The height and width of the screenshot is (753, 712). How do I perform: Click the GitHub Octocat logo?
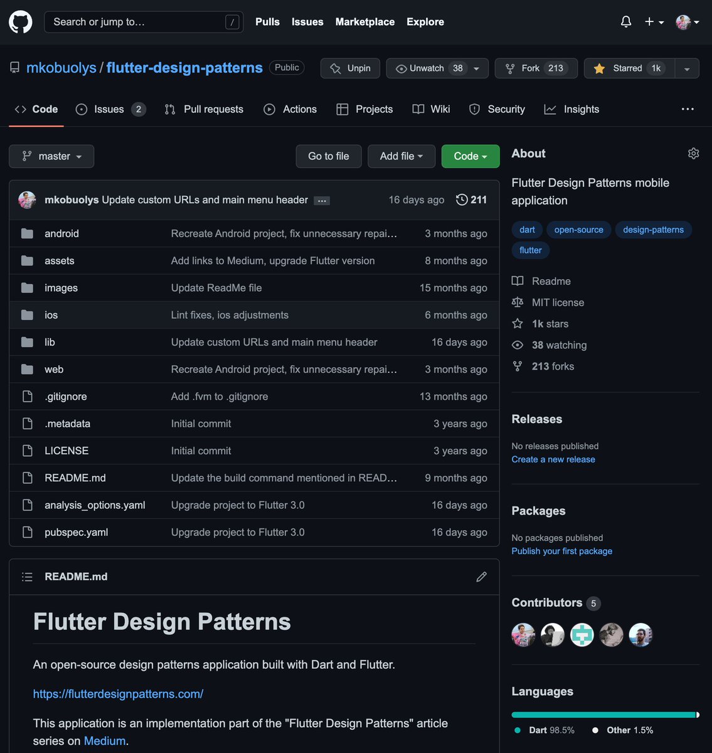tap(21, 22)
